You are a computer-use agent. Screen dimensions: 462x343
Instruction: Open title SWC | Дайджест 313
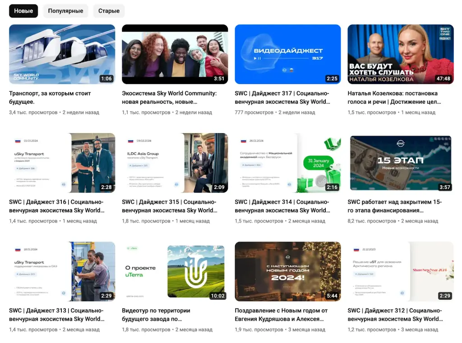57,315
